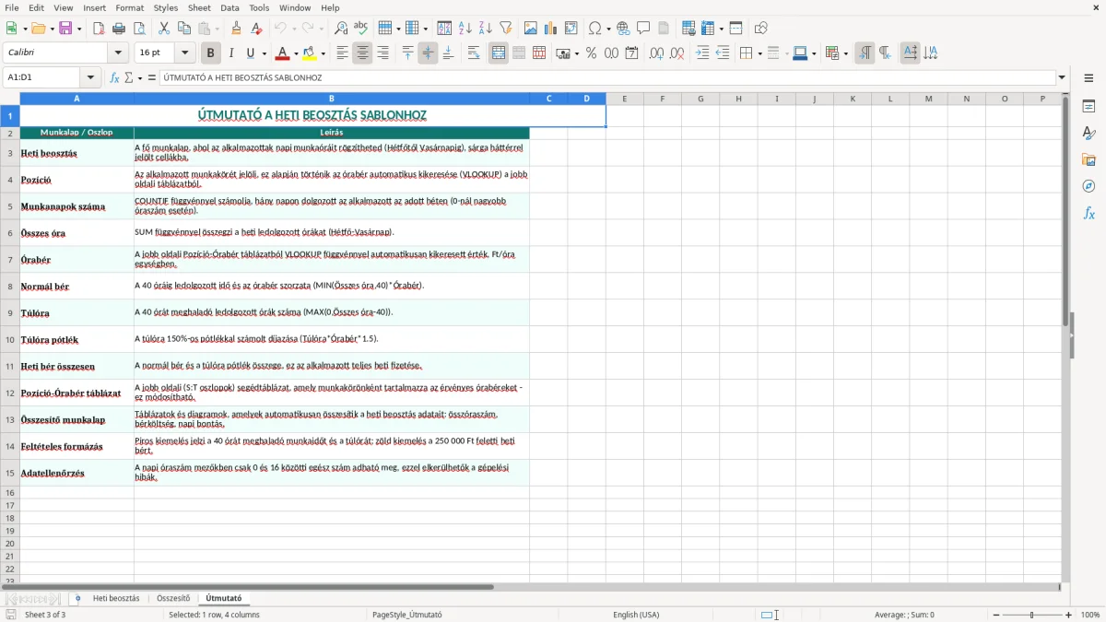The height and width of the screenshot is (622, 1106).
Task: Toggle Bold formatting
Action: click(211, 53)
